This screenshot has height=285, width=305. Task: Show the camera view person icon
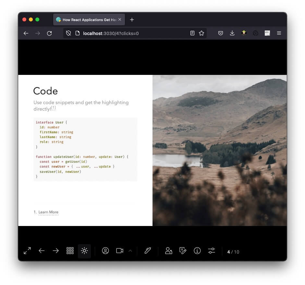click(105, 251)
